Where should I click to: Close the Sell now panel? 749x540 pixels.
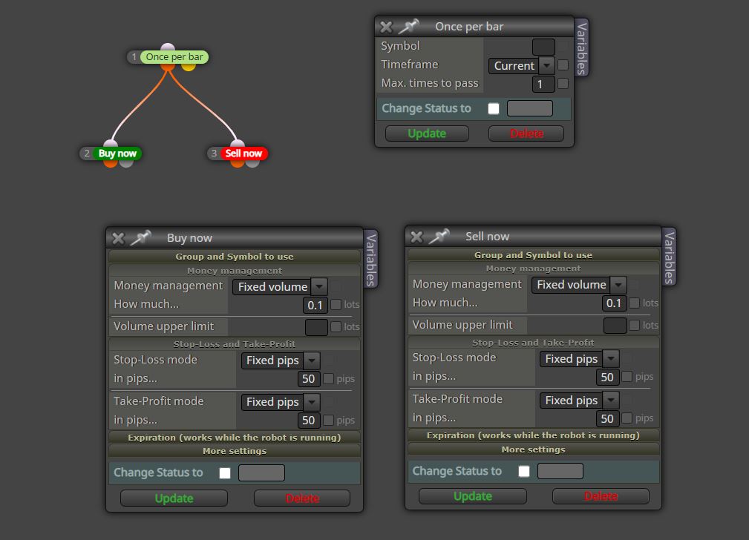click(x=416, y=237)
